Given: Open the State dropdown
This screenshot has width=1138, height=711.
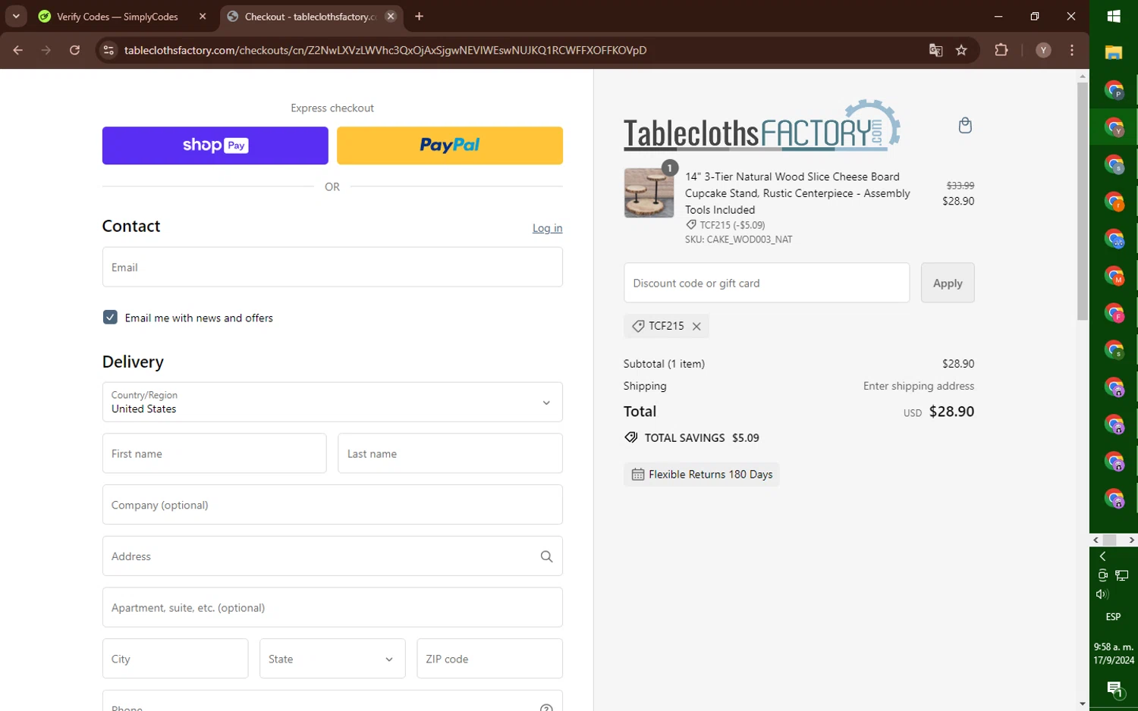Looking at the screenshot, I should point(332,659).
